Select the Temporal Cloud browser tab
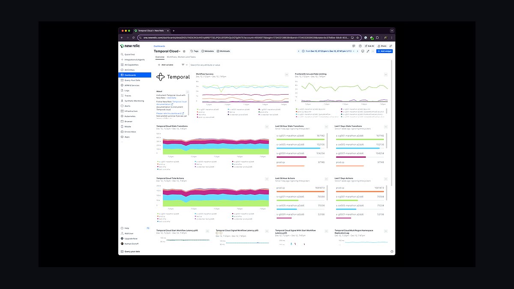The width and height of the screenshot is (514, 289). [x=152, y=31]
